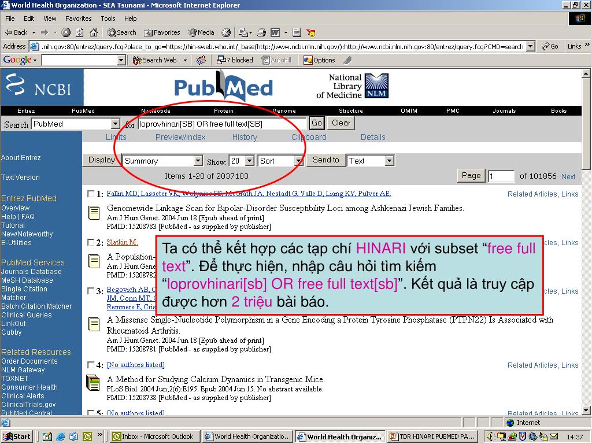
Task: Click the Windows Start button
Action: 17,436
